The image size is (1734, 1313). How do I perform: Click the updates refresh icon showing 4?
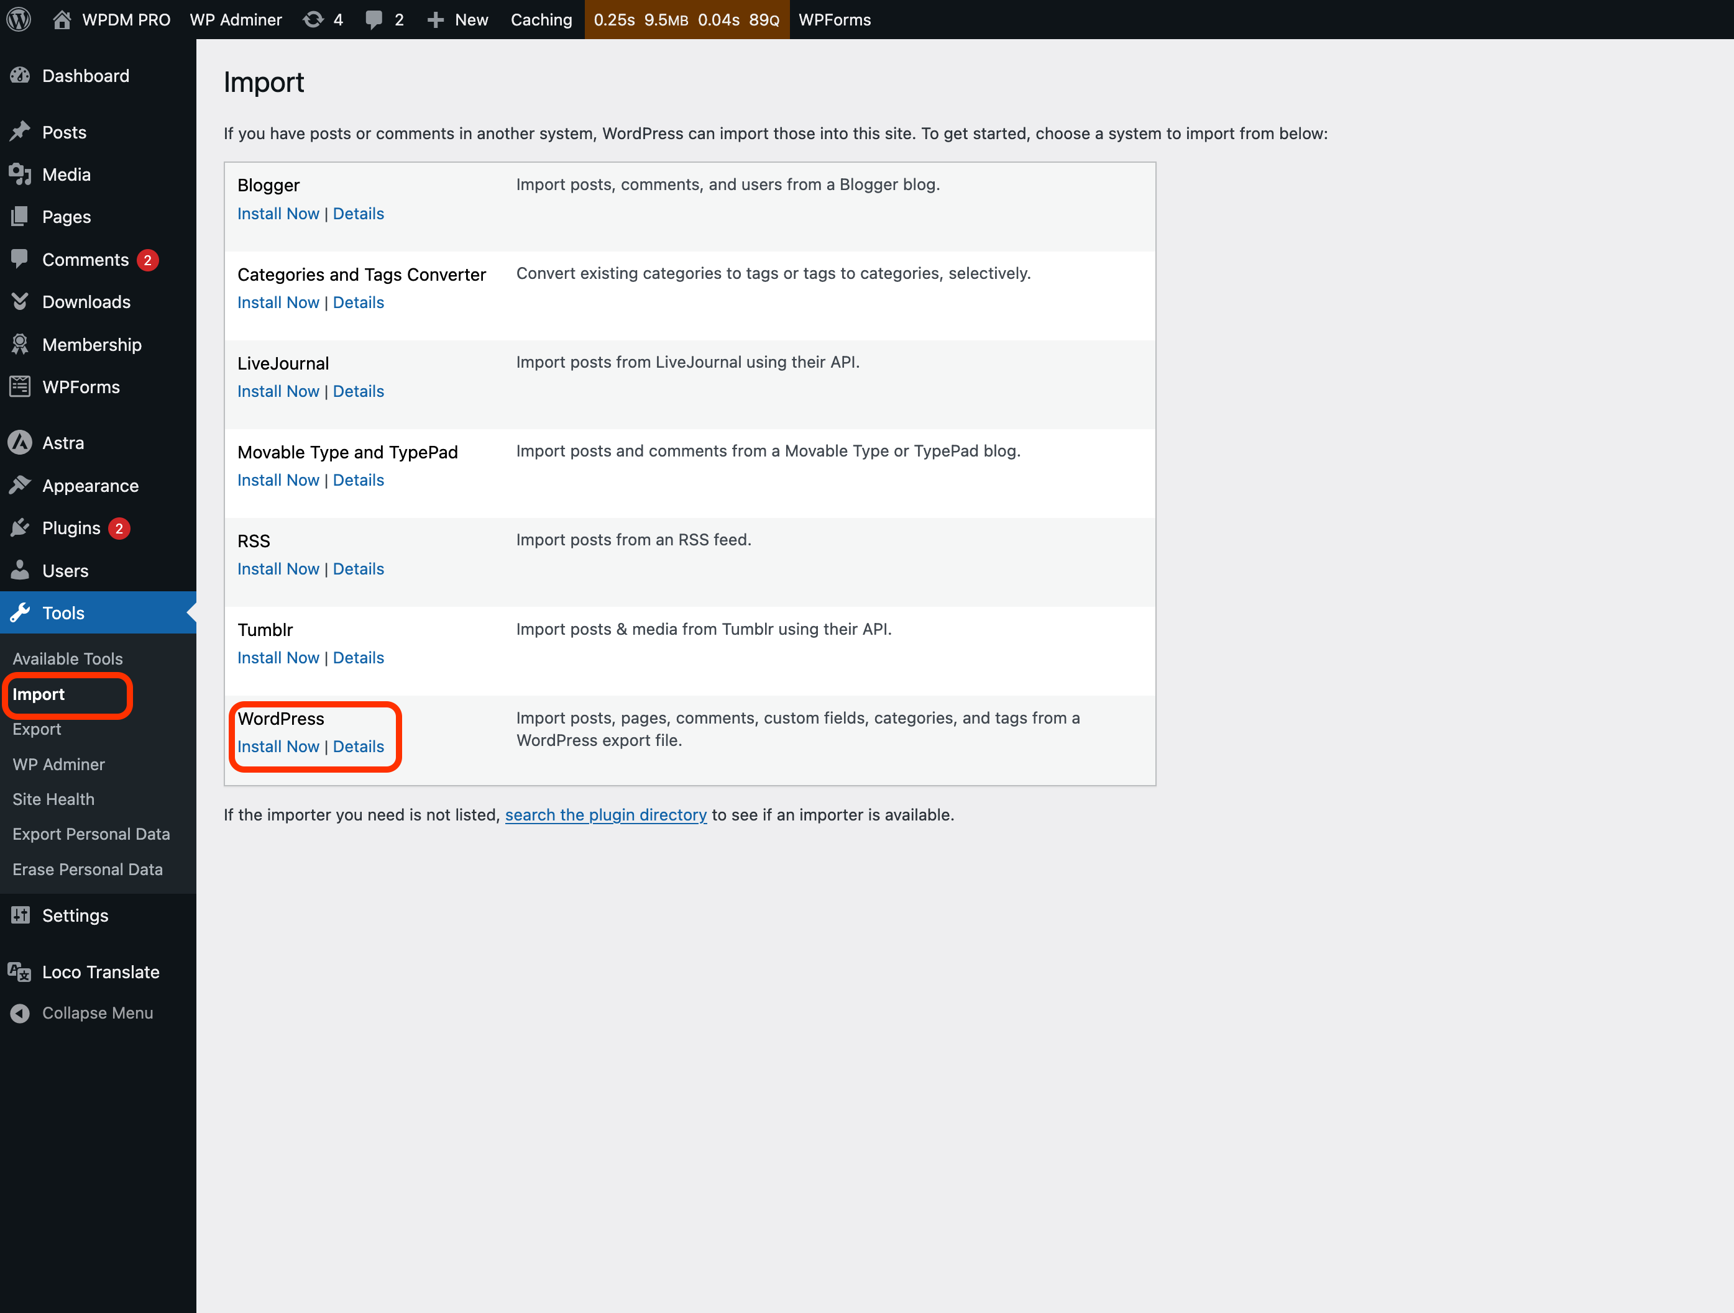pyautogui.click(x=313, y=20)
